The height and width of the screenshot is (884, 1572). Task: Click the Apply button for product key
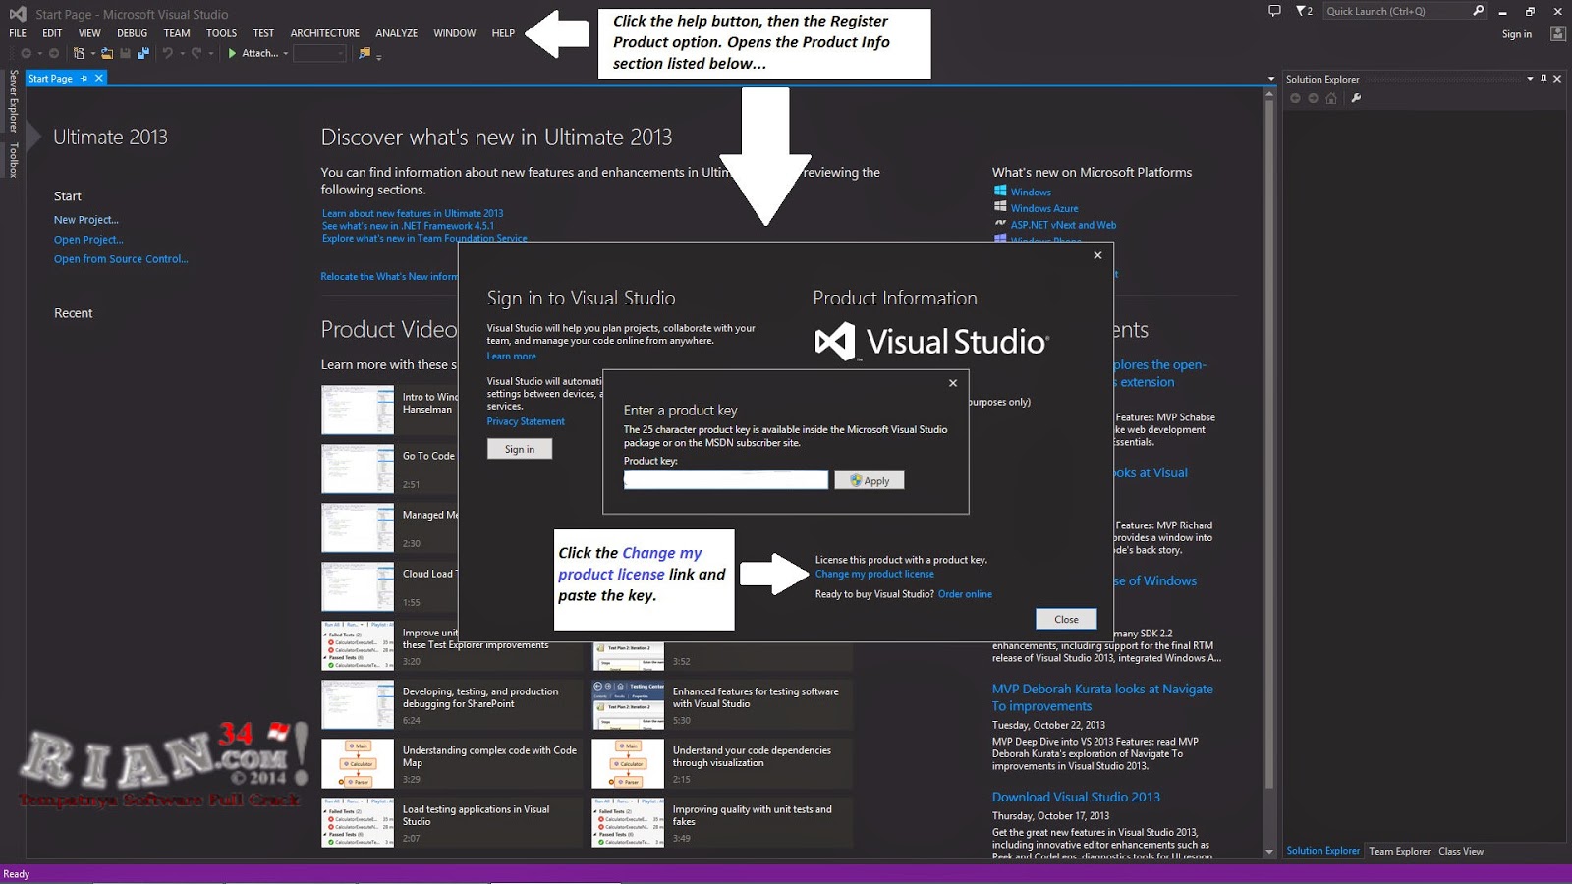click(870, 480)
